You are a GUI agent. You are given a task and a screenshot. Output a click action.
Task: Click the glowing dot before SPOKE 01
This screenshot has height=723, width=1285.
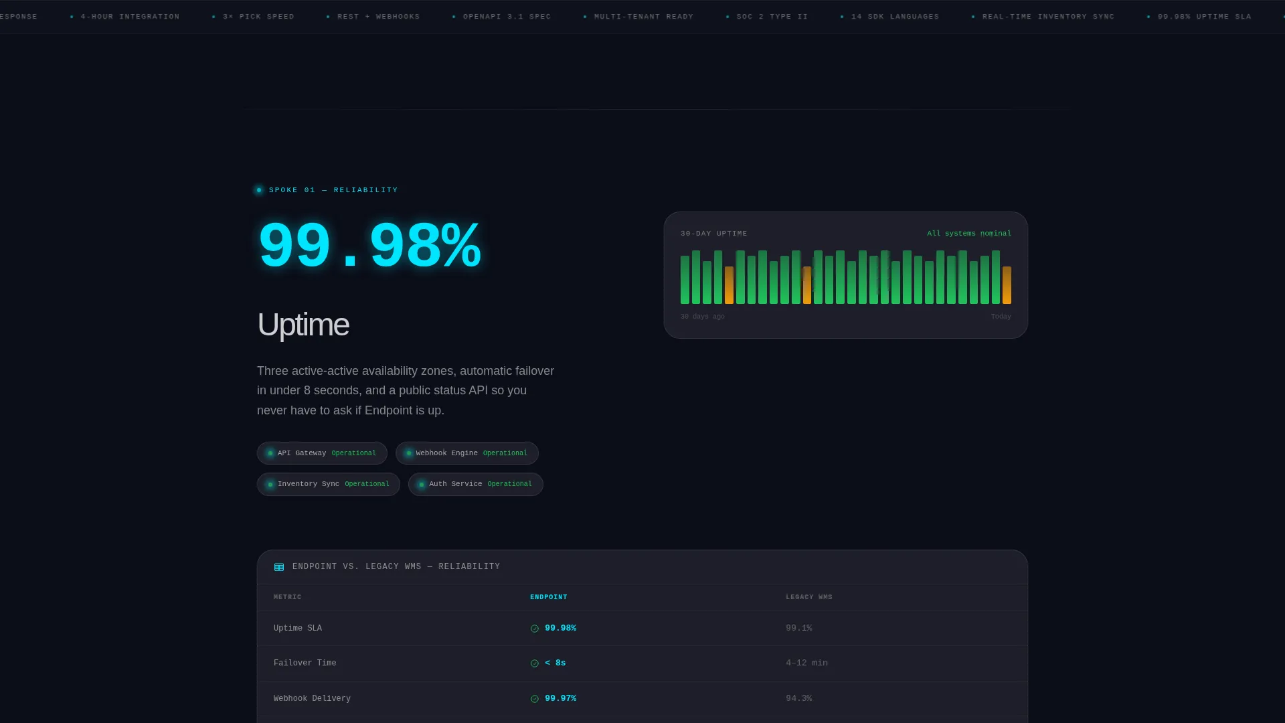pyautogui.click(x=259, y=190)
